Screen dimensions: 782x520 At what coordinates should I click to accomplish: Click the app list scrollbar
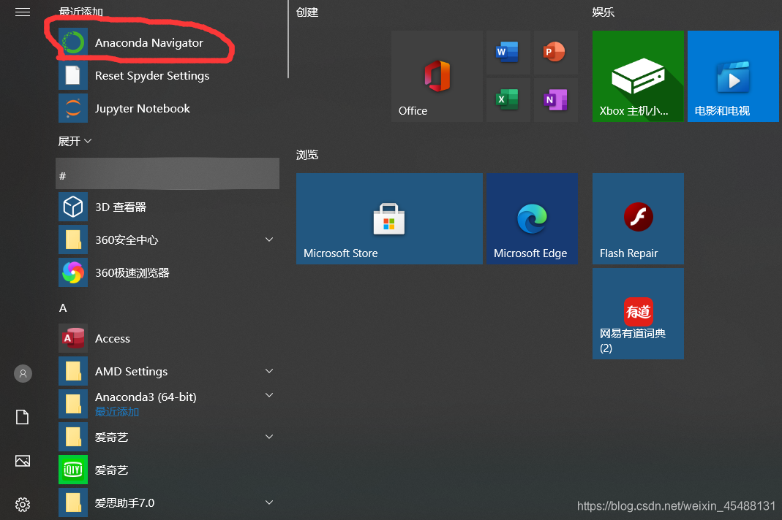tap(287, 39)
